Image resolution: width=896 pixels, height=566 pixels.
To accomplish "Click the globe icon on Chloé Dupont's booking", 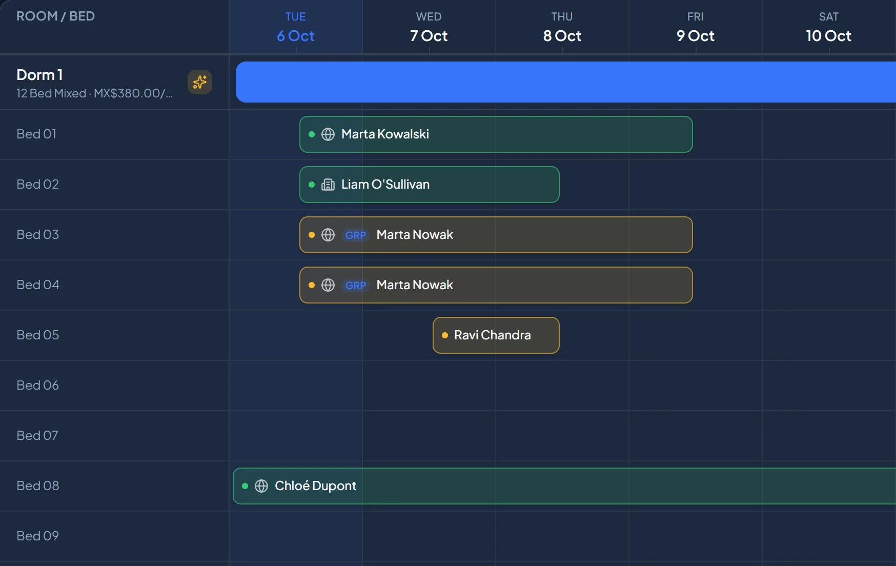I will (261, 486).
